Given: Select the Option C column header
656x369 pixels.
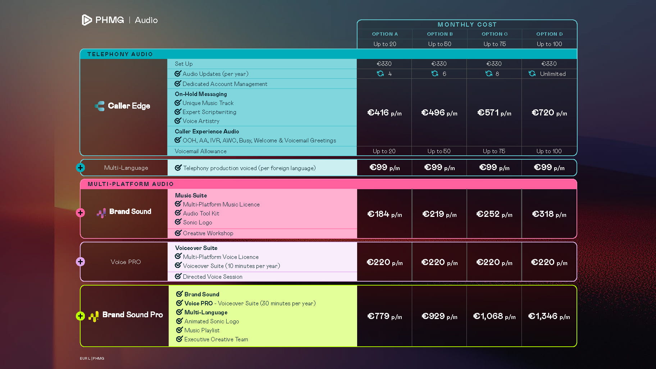Looking at the screenshot, I should tap(495, 34).
